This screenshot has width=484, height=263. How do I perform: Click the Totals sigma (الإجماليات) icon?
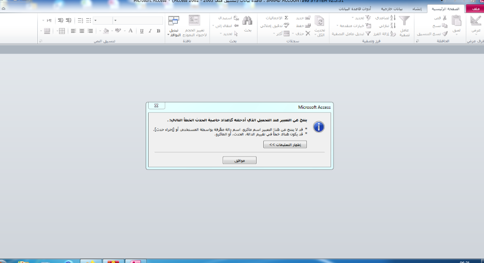(287, 18)
